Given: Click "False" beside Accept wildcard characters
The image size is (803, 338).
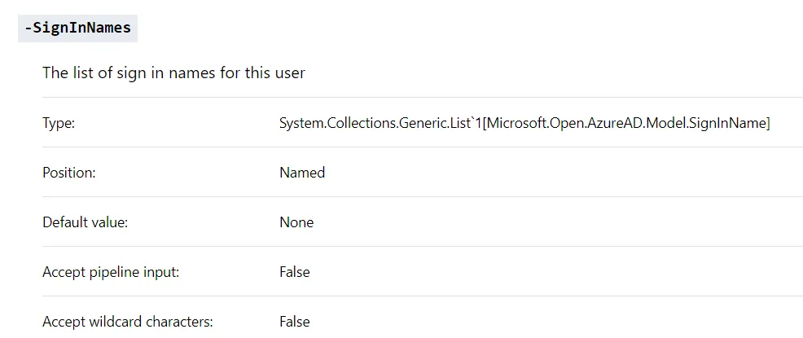Looking at the screenshot, I should (x=295, y=322).
